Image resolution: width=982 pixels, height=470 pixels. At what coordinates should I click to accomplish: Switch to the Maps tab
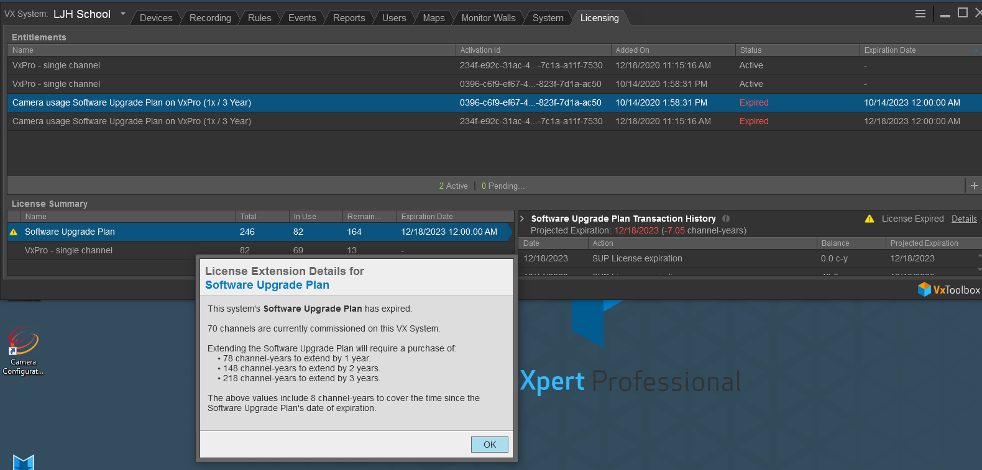(x=434, y=18)
